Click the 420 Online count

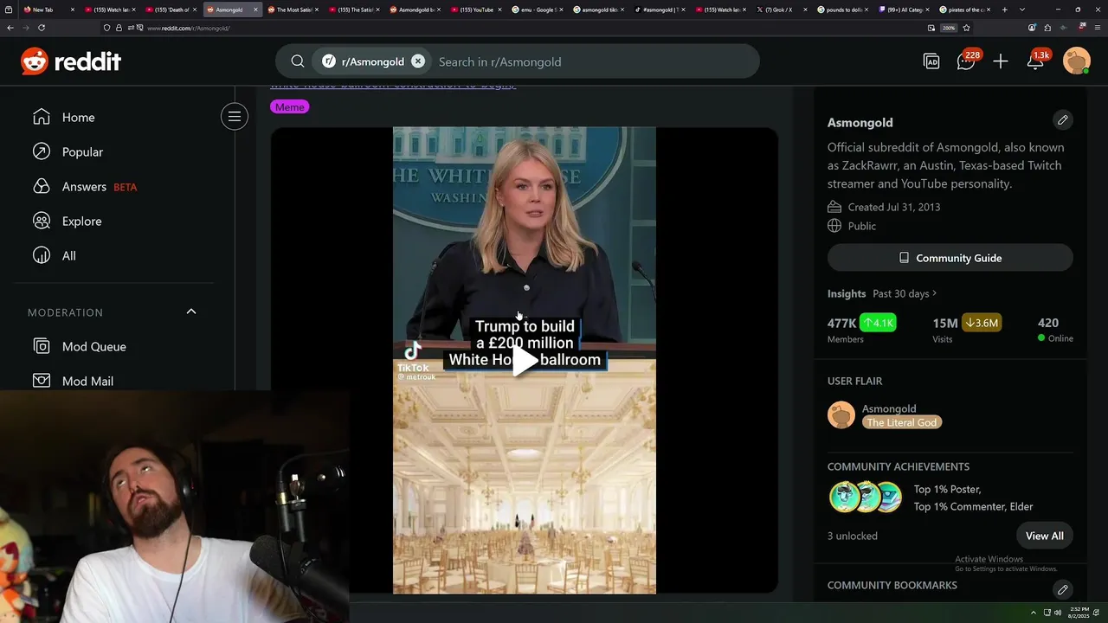1054,329
